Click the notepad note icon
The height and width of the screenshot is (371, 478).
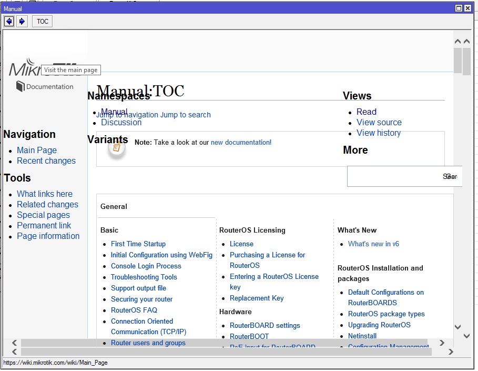pos(116,148)
